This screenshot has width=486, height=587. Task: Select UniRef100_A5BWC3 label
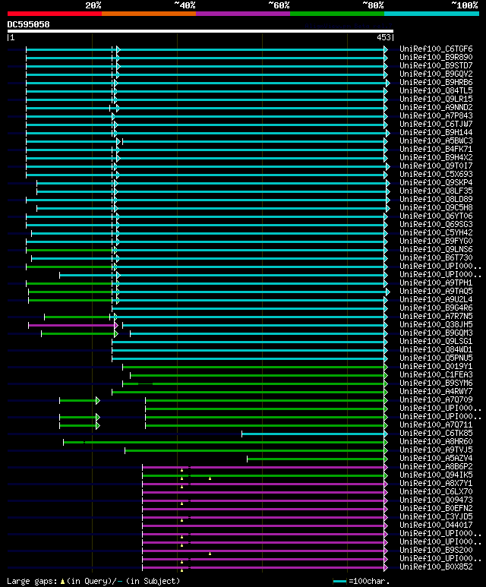(x=436, y=140)
